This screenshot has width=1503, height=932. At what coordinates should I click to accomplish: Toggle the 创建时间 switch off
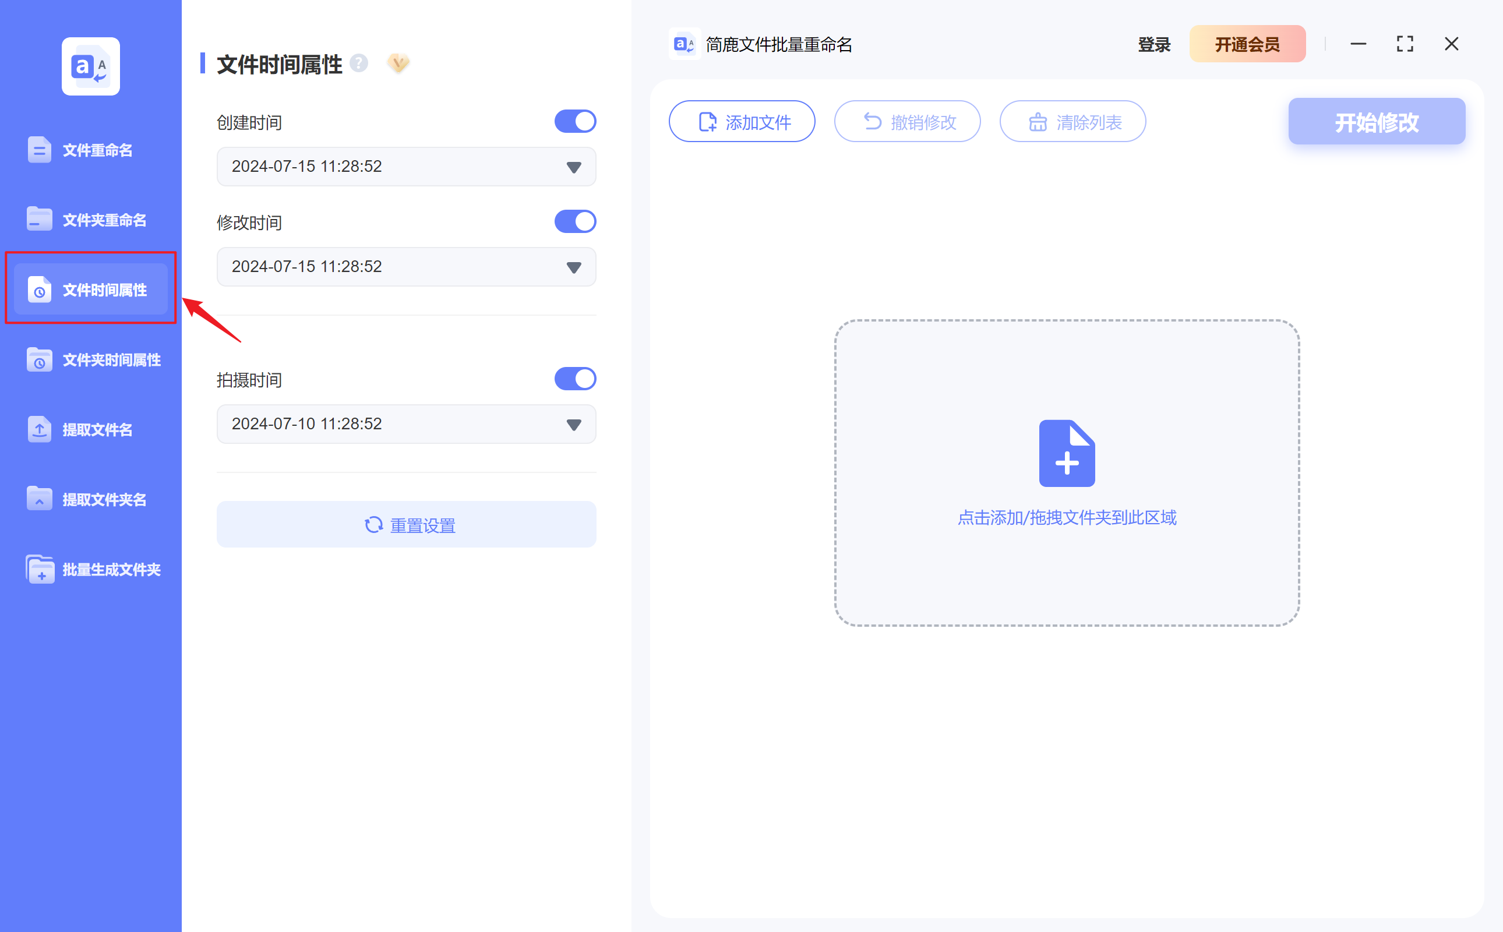click(x=574, y=121)
